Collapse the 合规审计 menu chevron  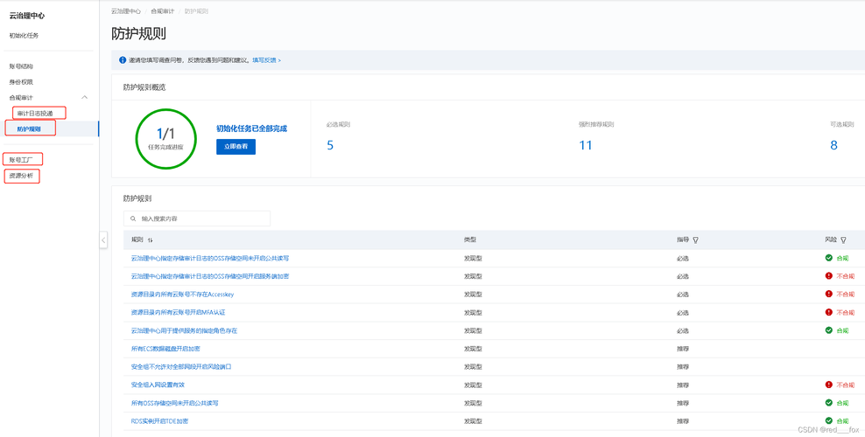click(x=84, y=97)
